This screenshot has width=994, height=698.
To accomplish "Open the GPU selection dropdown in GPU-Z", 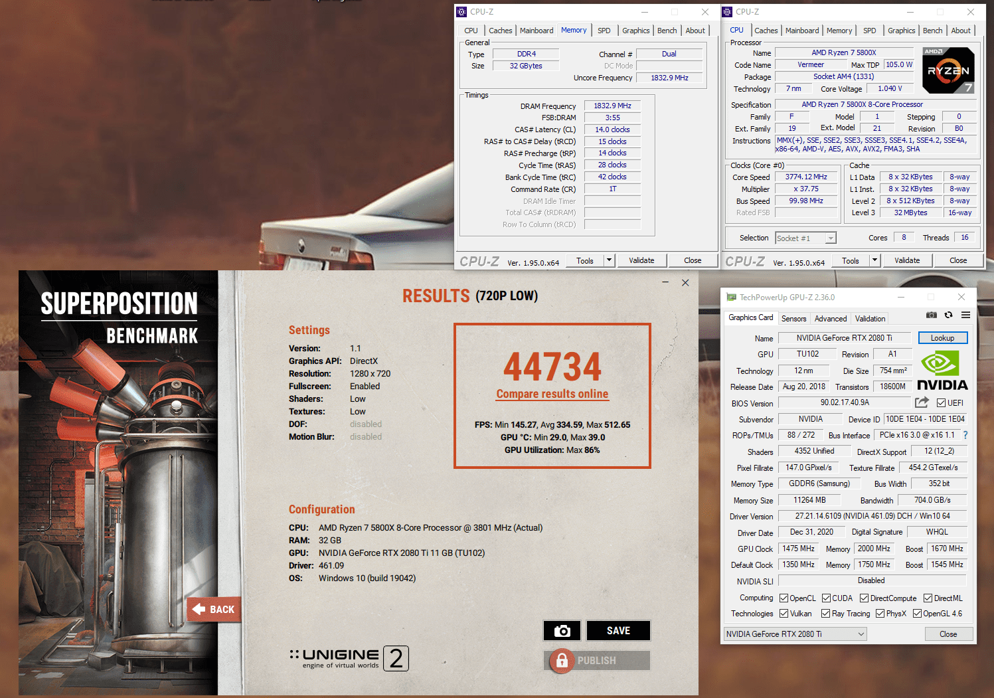I will [x=795, y=634].
